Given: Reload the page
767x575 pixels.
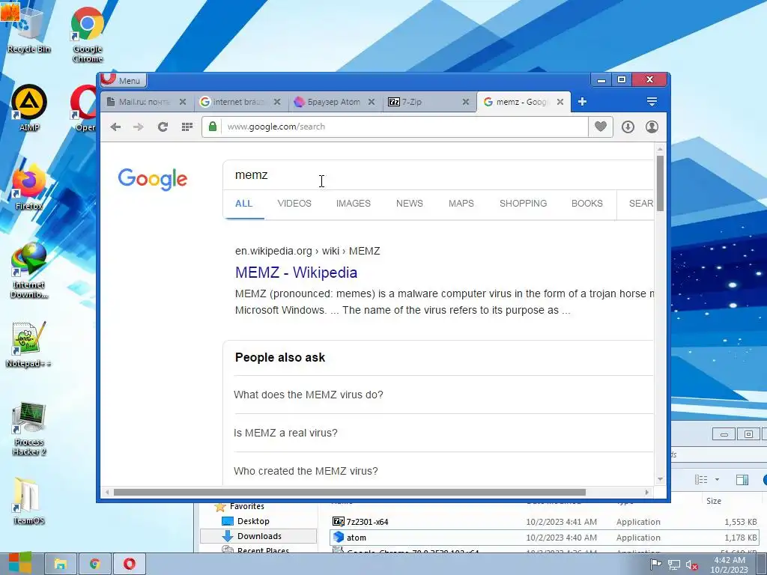Looking at the screenshot, I should [163, 127].
